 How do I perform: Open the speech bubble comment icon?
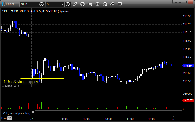[x=119, y=4]
